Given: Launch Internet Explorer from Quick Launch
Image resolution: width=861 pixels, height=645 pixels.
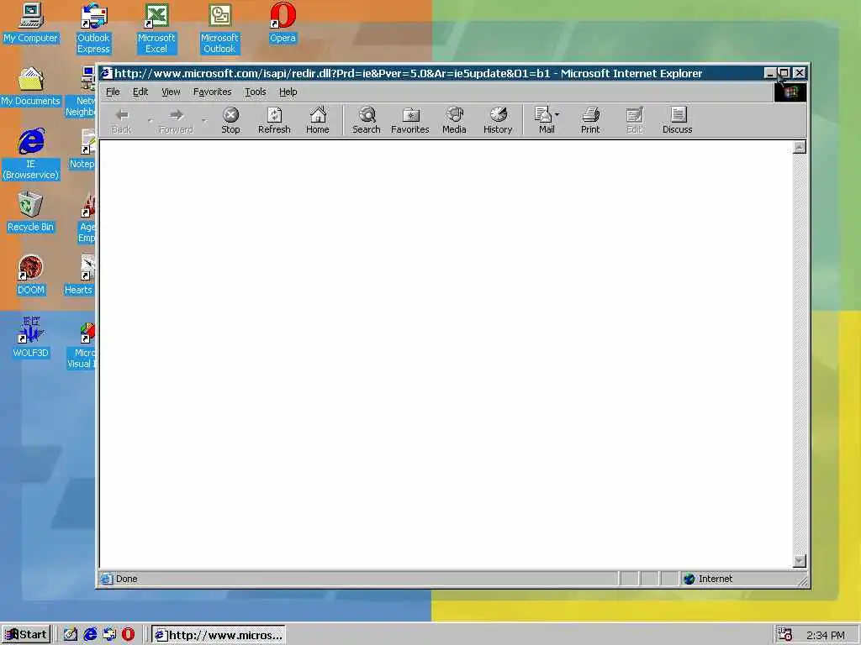Looking at the screenshot, I should (90, 635).
